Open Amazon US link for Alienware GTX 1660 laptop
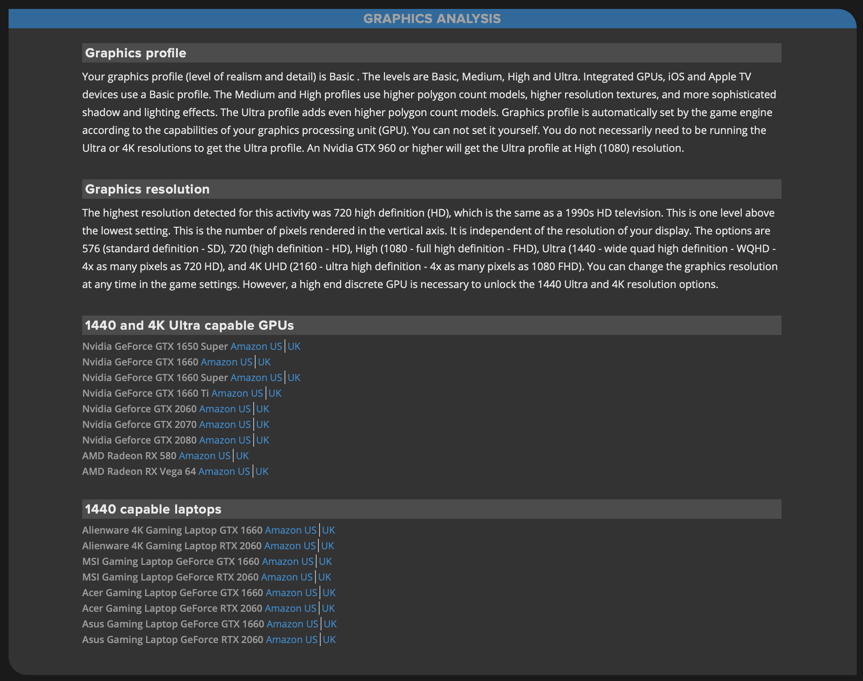This screenshot has height=681, width=863. (x=290, y=530)
